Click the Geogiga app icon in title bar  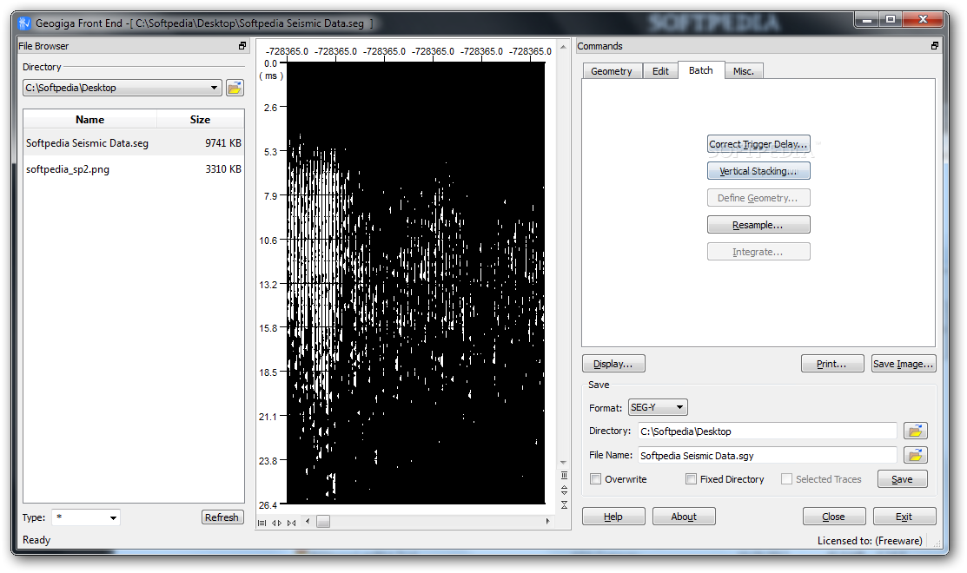pyautogui.click(x=24, y=23)
